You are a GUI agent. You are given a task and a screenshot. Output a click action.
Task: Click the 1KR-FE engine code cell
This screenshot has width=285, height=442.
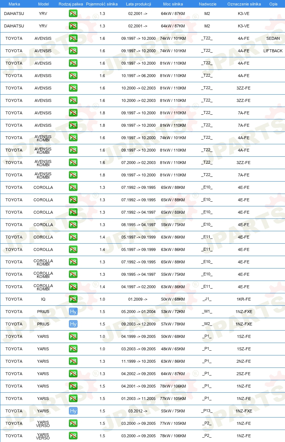pos(244,299)
